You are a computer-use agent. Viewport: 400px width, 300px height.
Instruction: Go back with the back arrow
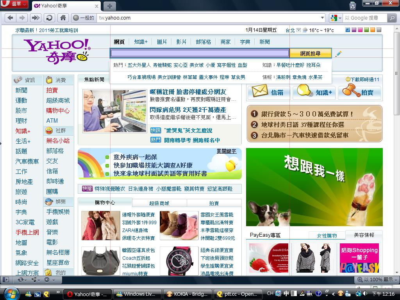pyautogui.click(x=10, y=18)
